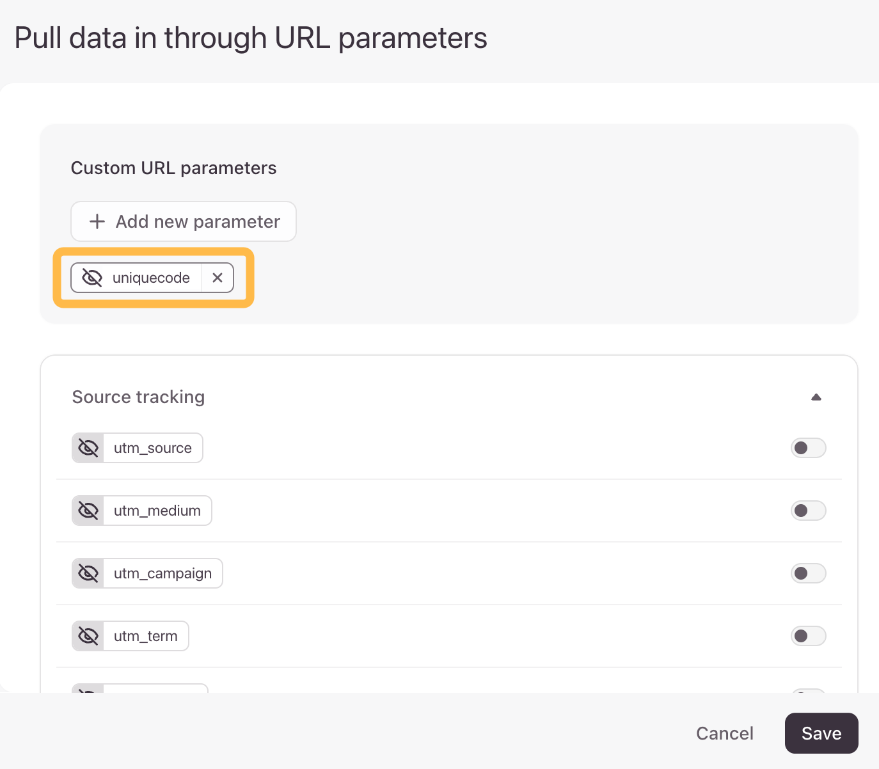Click the Source tracking section heading
879x769 pixels.
pos(138,397)
